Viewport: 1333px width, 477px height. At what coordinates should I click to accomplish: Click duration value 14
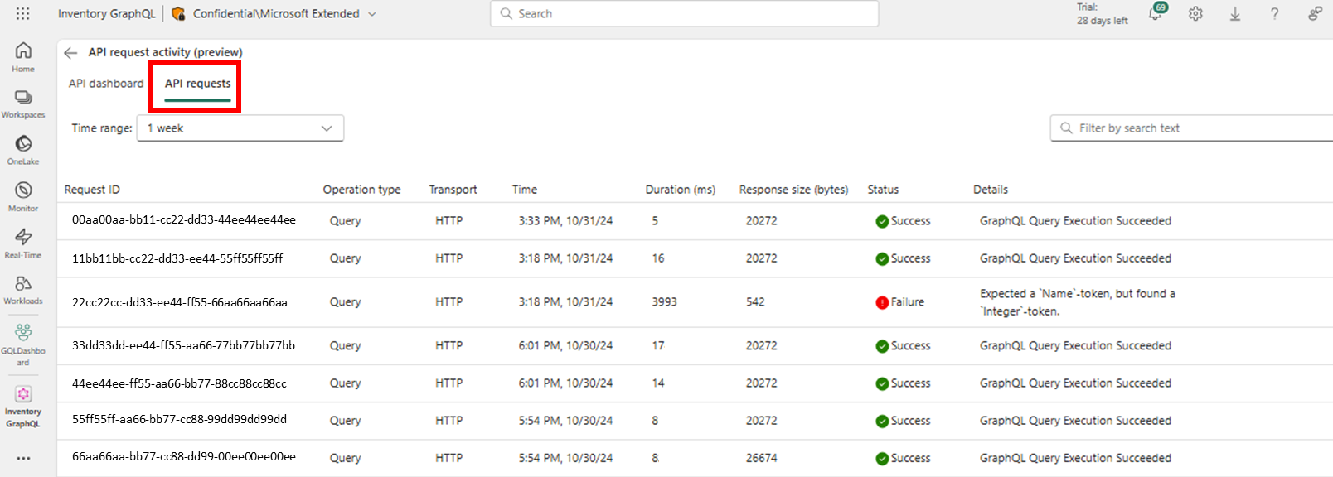[658, 383]
